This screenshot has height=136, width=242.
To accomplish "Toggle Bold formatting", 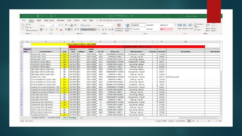I will coord(41,29).
